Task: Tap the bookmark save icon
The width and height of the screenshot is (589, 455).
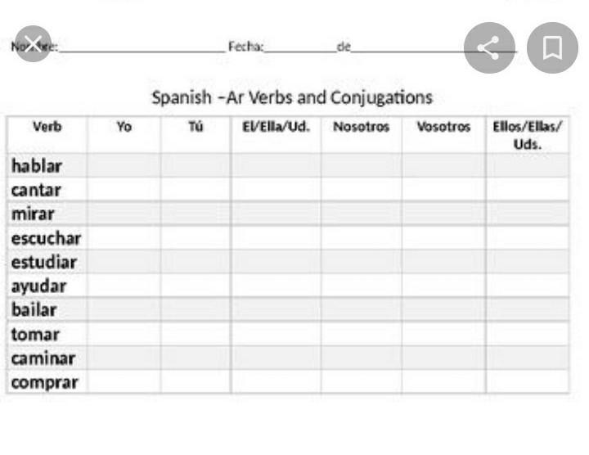Action: (x=553, y=47)
